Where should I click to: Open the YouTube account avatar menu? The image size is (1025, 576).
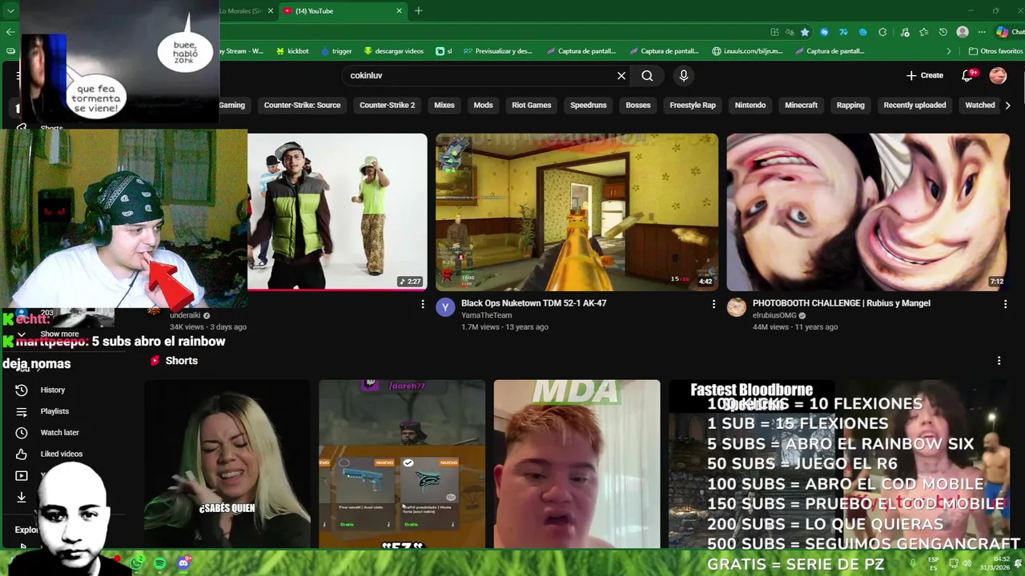998,75
